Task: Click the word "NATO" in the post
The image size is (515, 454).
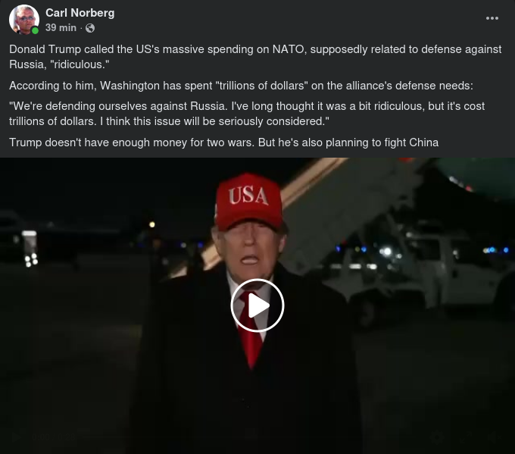Action: 289,49
